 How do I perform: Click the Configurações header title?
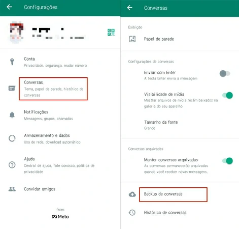coord(41,7)
